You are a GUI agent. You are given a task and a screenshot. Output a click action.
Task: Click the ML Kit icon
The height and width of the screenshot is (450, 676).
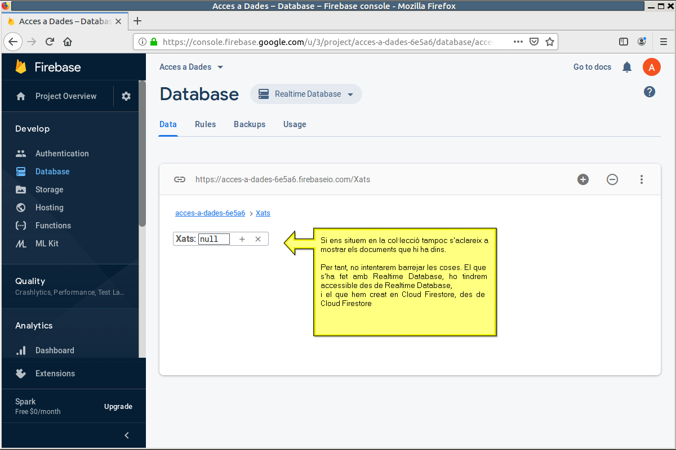[21, 244]
